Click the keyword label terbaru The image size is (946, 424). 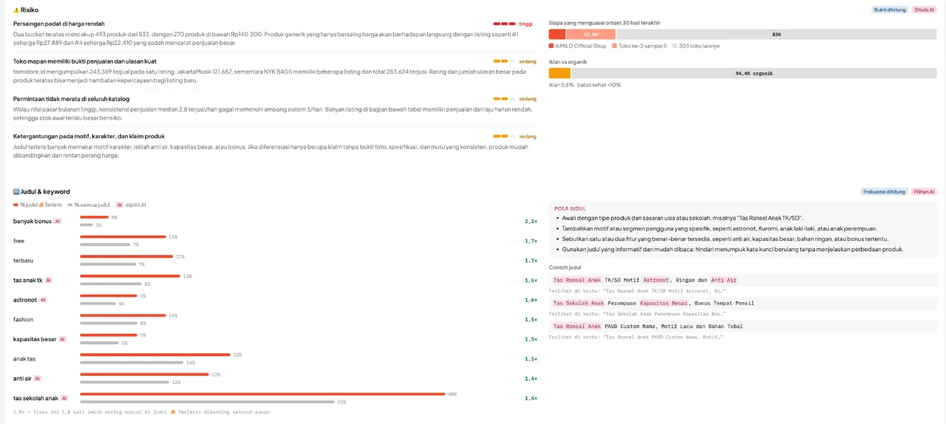click(23, 261)
